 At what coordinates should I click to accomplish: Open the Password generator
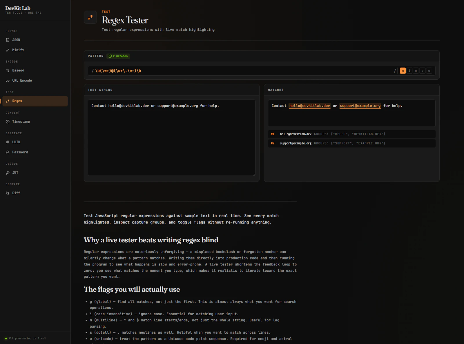35,152
